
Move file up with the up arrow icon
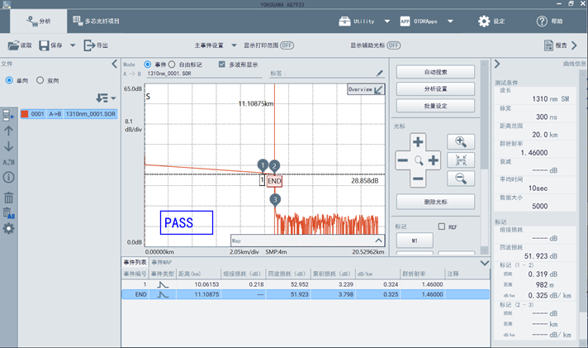pos(8,130)
